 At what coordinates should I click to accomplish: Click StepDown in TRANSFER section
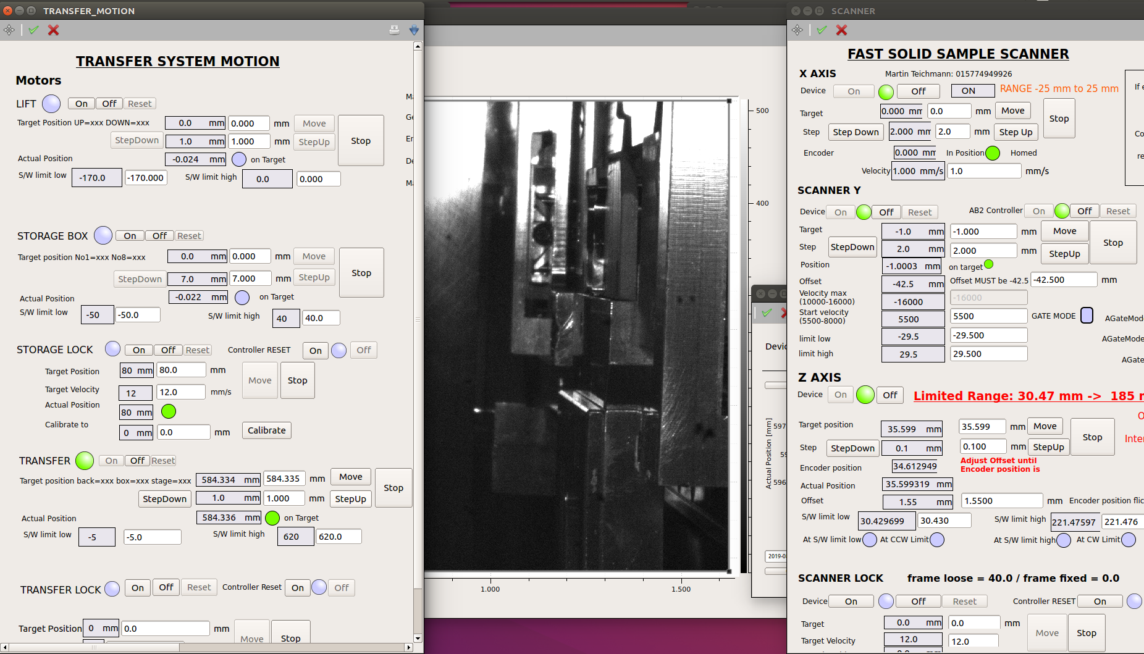(164, 499)
